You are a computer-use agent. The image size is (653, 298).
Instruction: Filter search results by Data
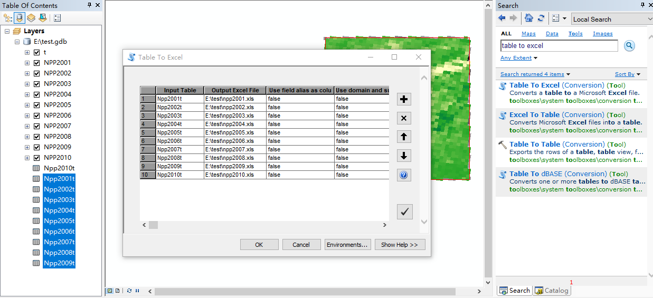[552, 34]
